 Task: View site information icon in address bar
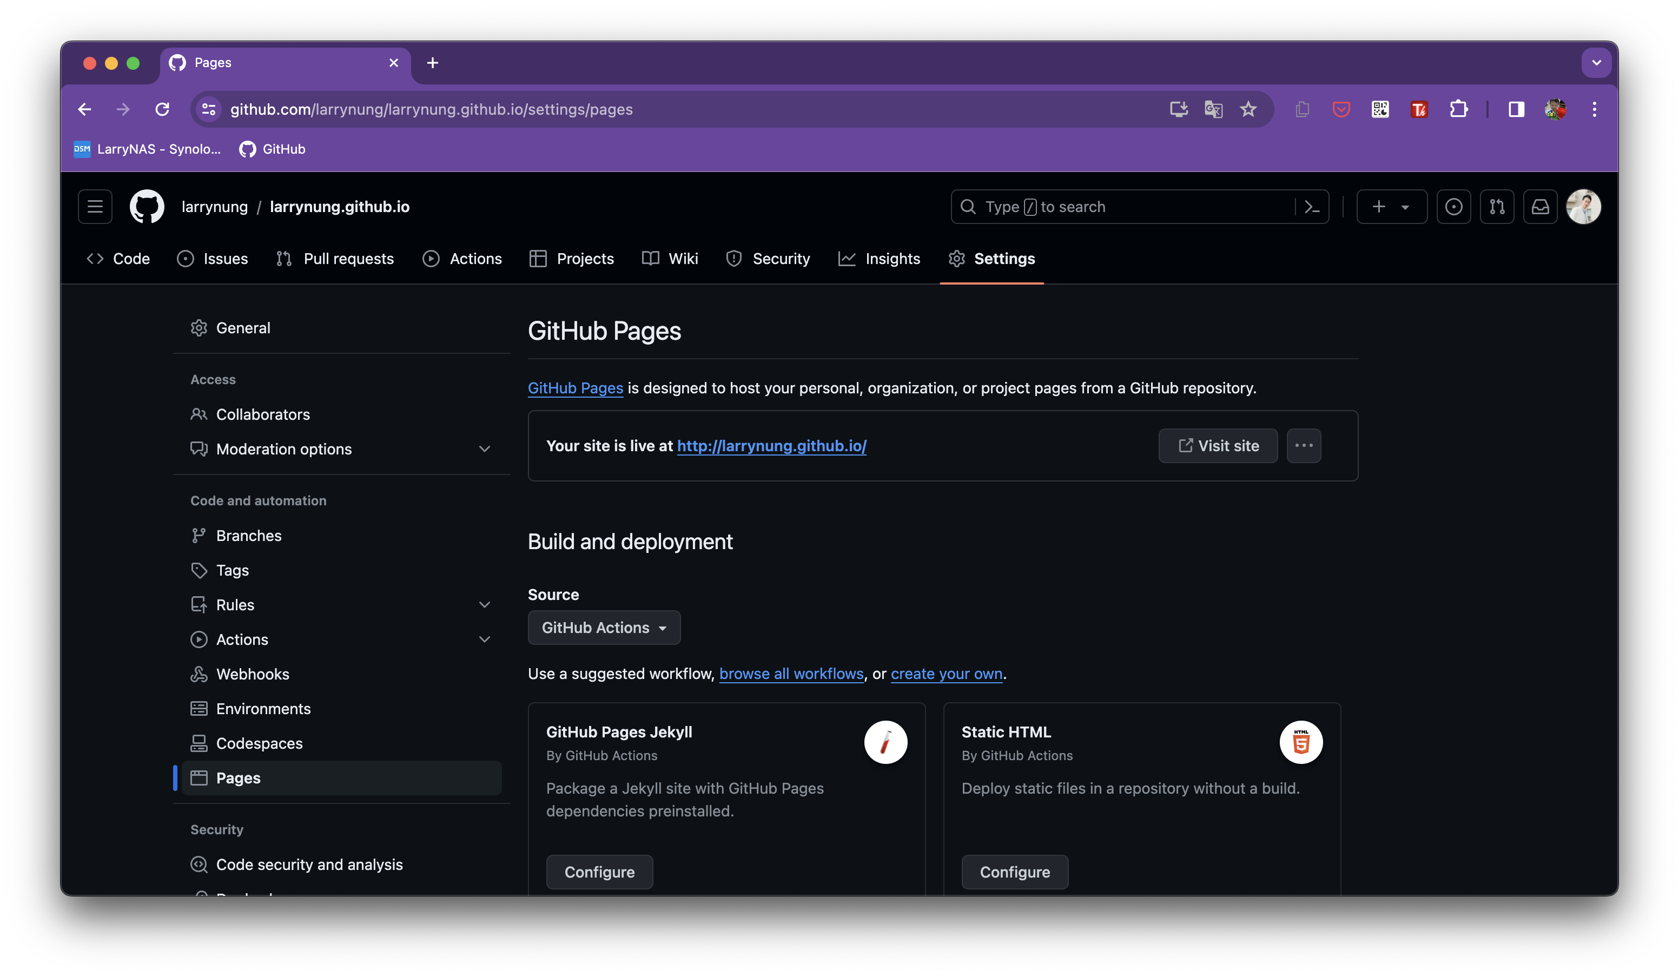pos(209,109)
